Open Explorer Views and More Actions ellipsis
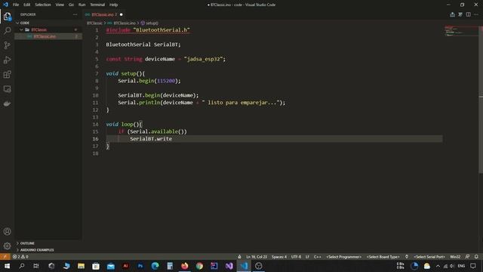Viewport: 483px width, 272px height. point(75,14)
